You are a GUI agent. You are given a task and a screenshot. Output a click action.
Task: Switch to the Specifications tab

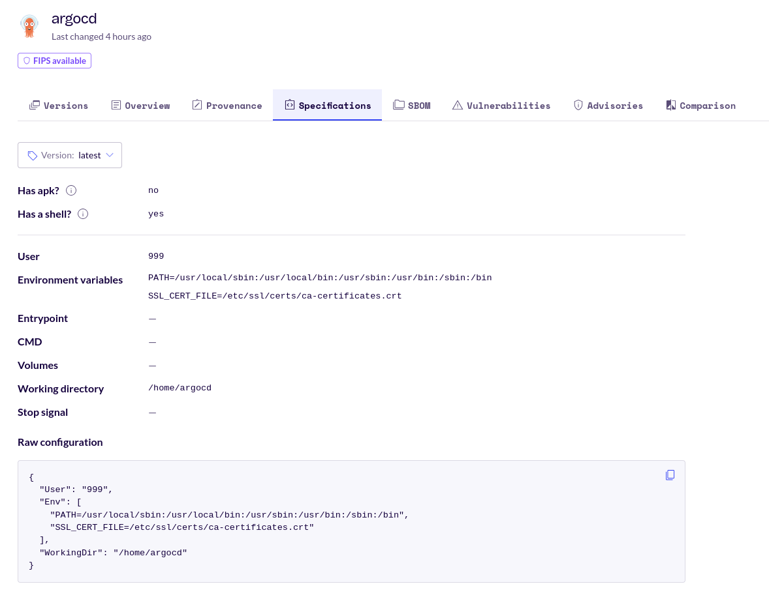click(x=327, y=104)
